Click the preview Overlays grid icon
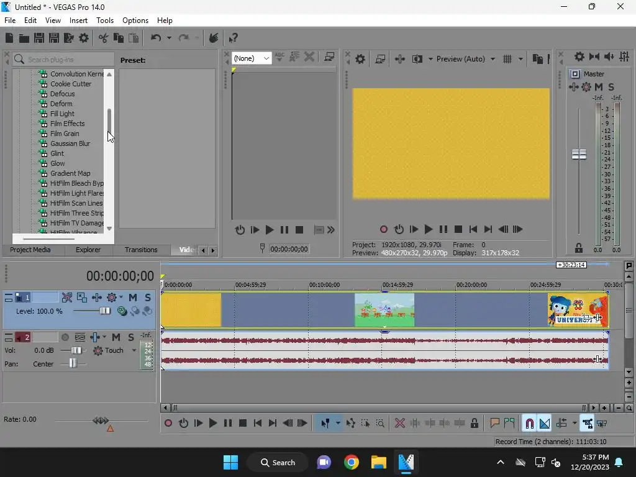Screen dimensions: 636x477 (507, 59)
